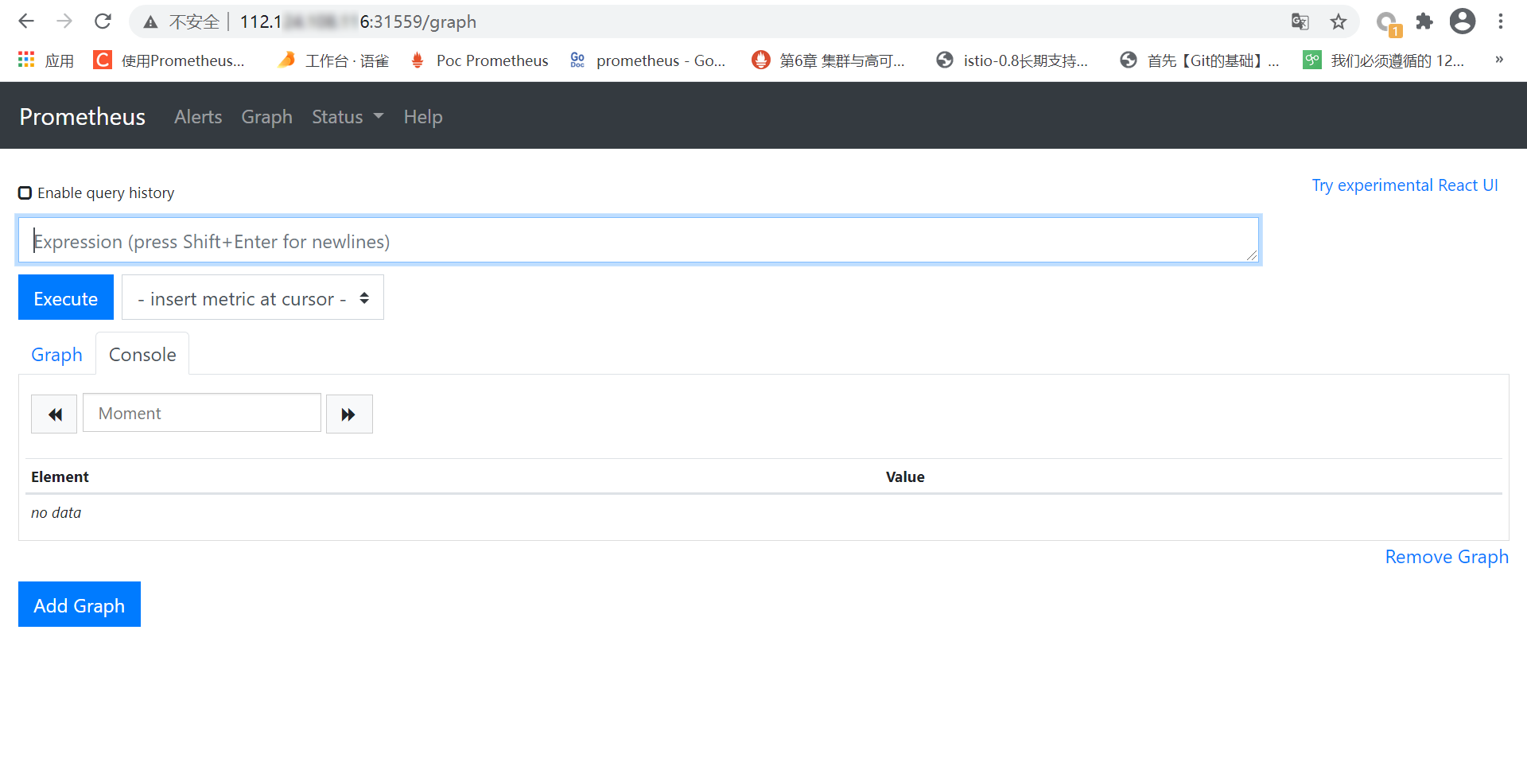1527x766 pixels.
Task: Open the 使用Prometheus bookmark
Action: (169, 60)
